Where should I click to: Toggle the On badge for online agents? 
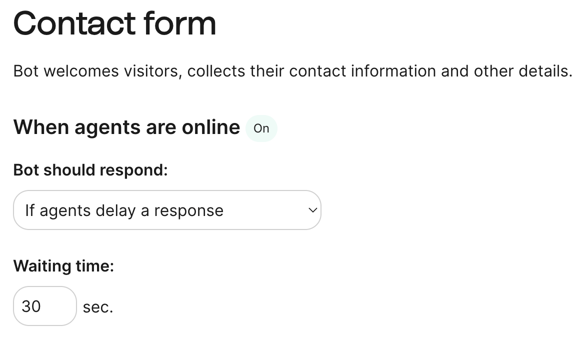click(x=261, y=128)
